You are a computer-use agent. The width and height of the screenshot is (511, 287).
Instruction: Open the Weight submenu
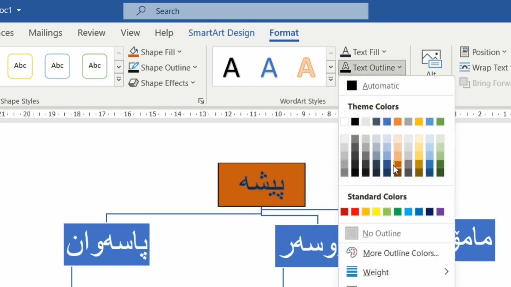[396, 272]
